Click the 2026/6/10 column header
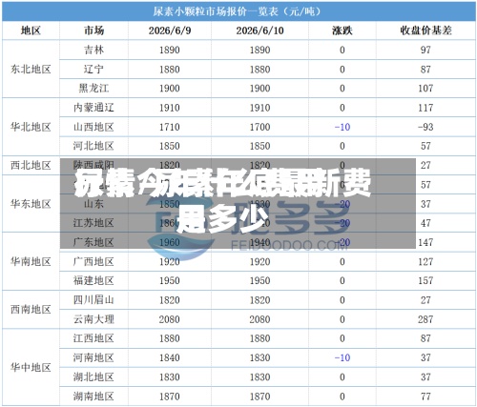The width and height of the screenshot is (477, 407). [x=259, y=31]
